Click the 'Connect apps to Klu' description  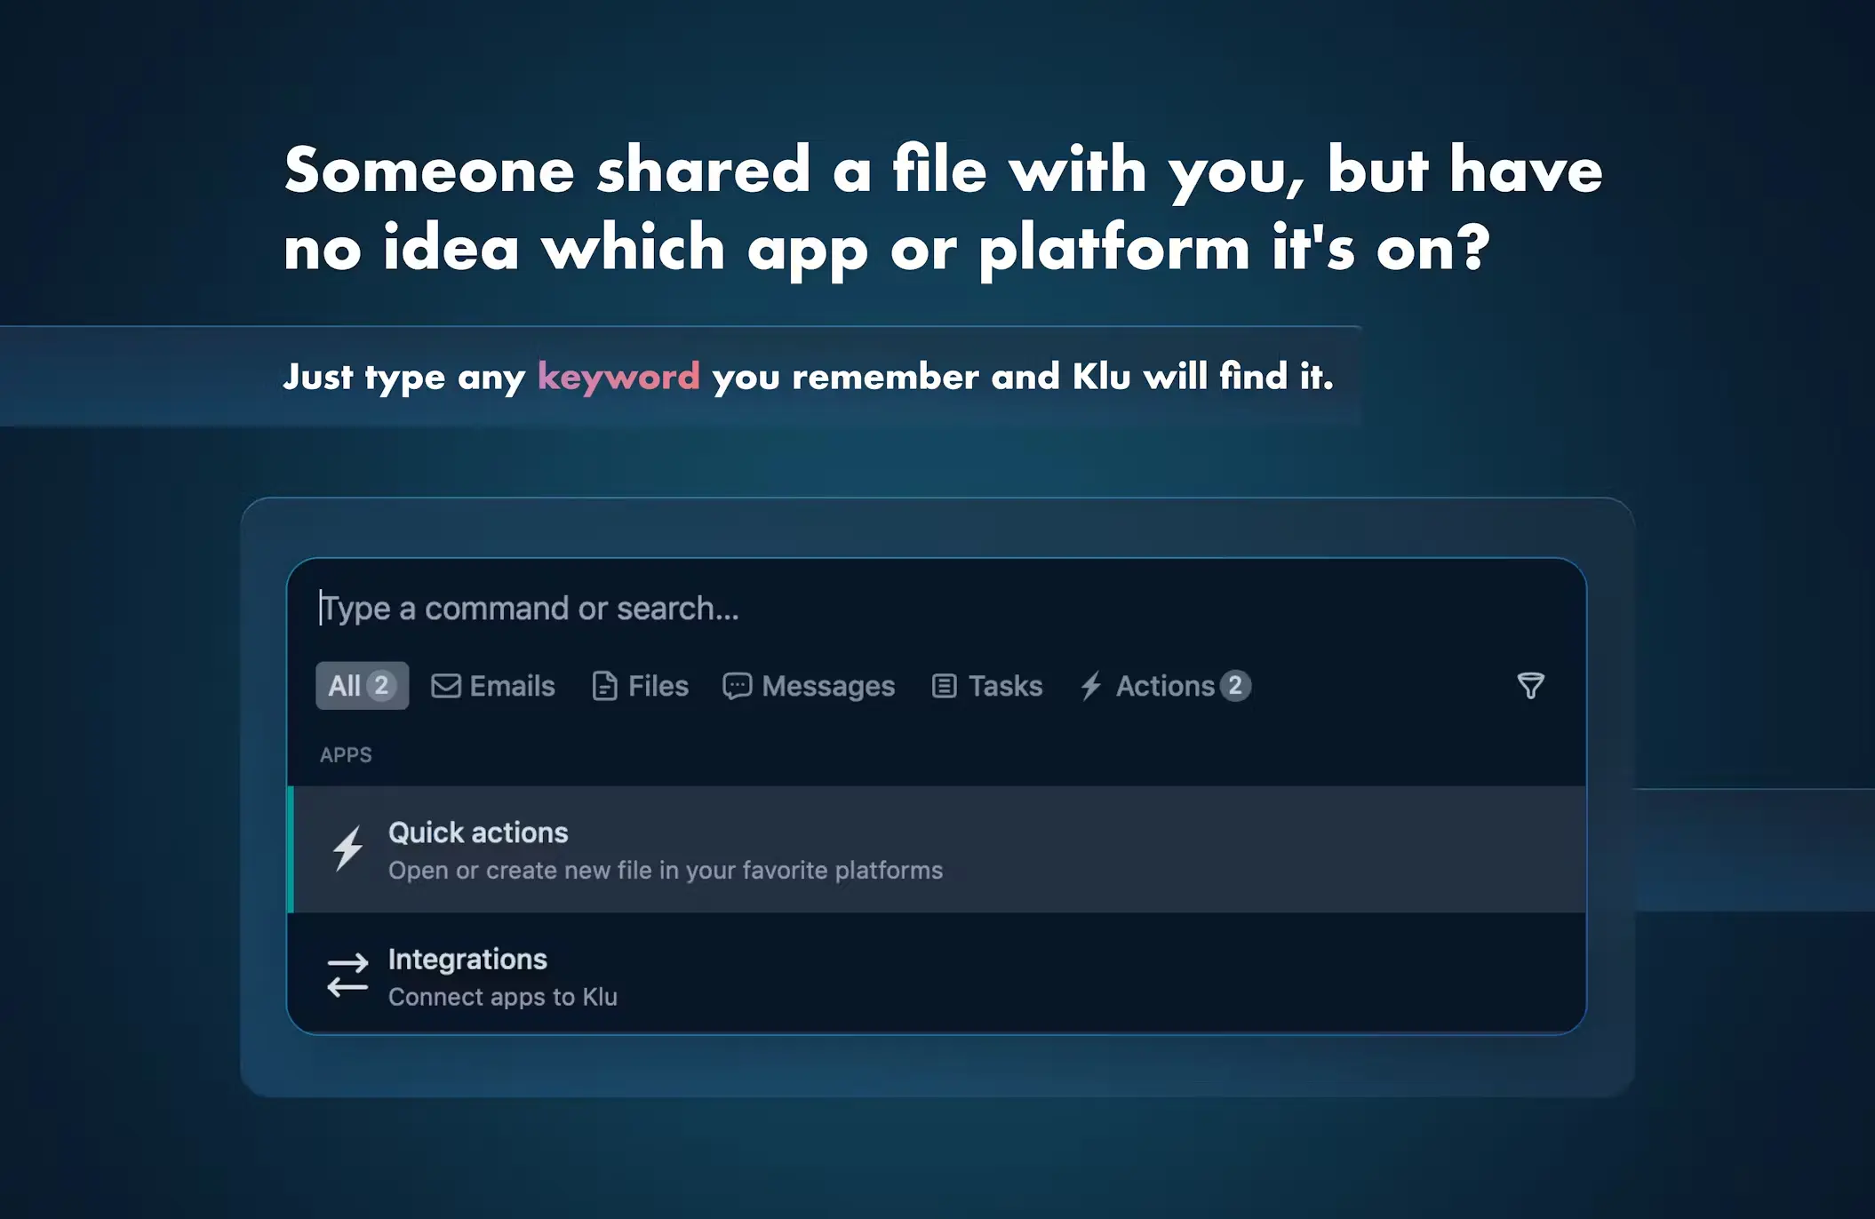[x=502, y=997]
